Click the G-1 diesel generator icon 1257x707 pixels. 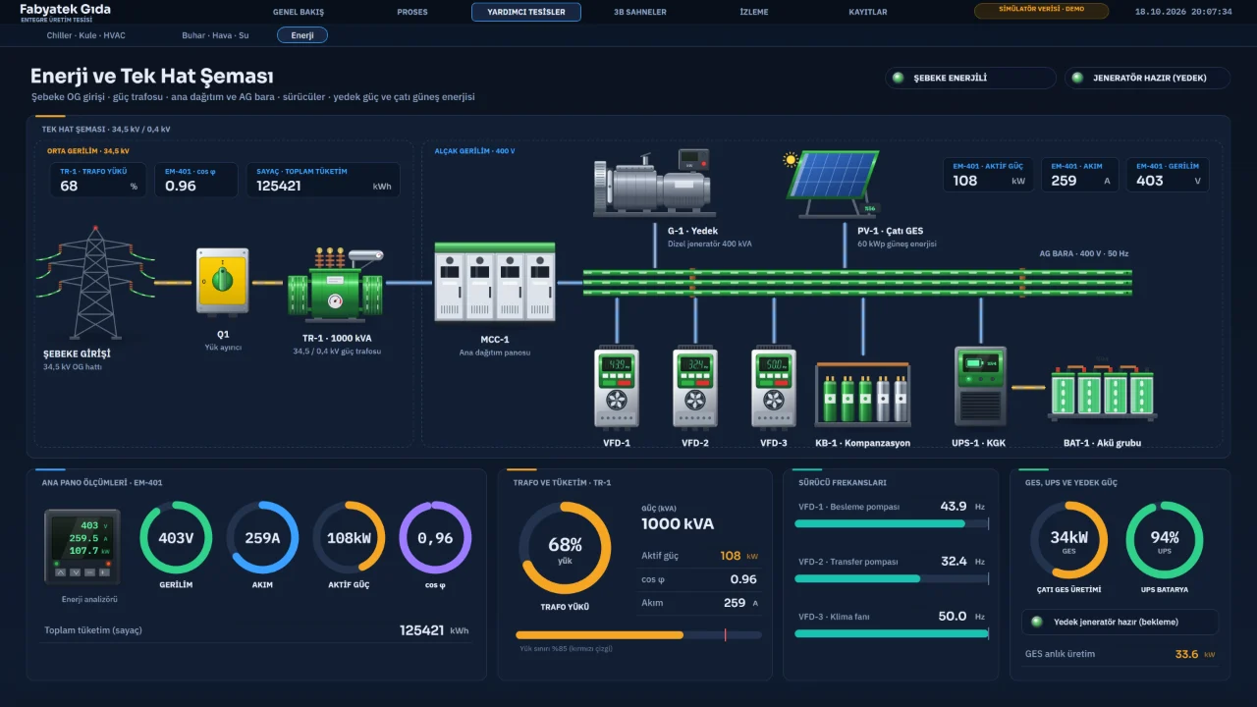[653, 183]
